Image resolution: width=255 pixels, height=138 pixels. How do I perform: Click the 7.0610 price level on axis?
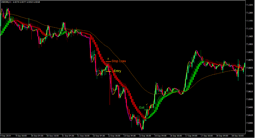coord(250,91)
